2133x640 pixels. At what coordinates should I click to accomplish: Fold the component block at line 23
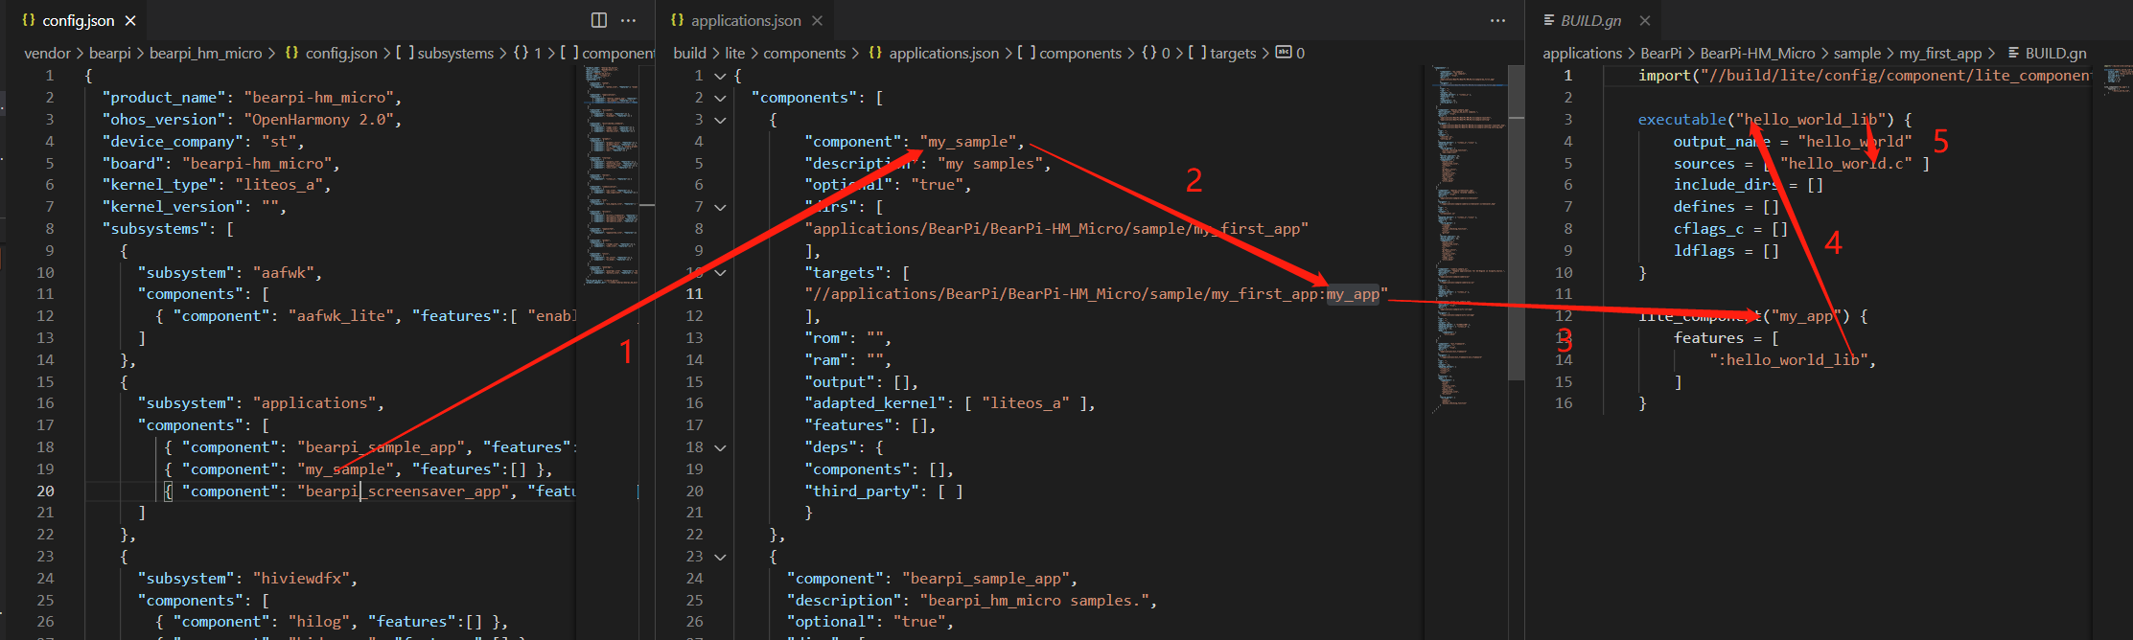coord(720,557)
